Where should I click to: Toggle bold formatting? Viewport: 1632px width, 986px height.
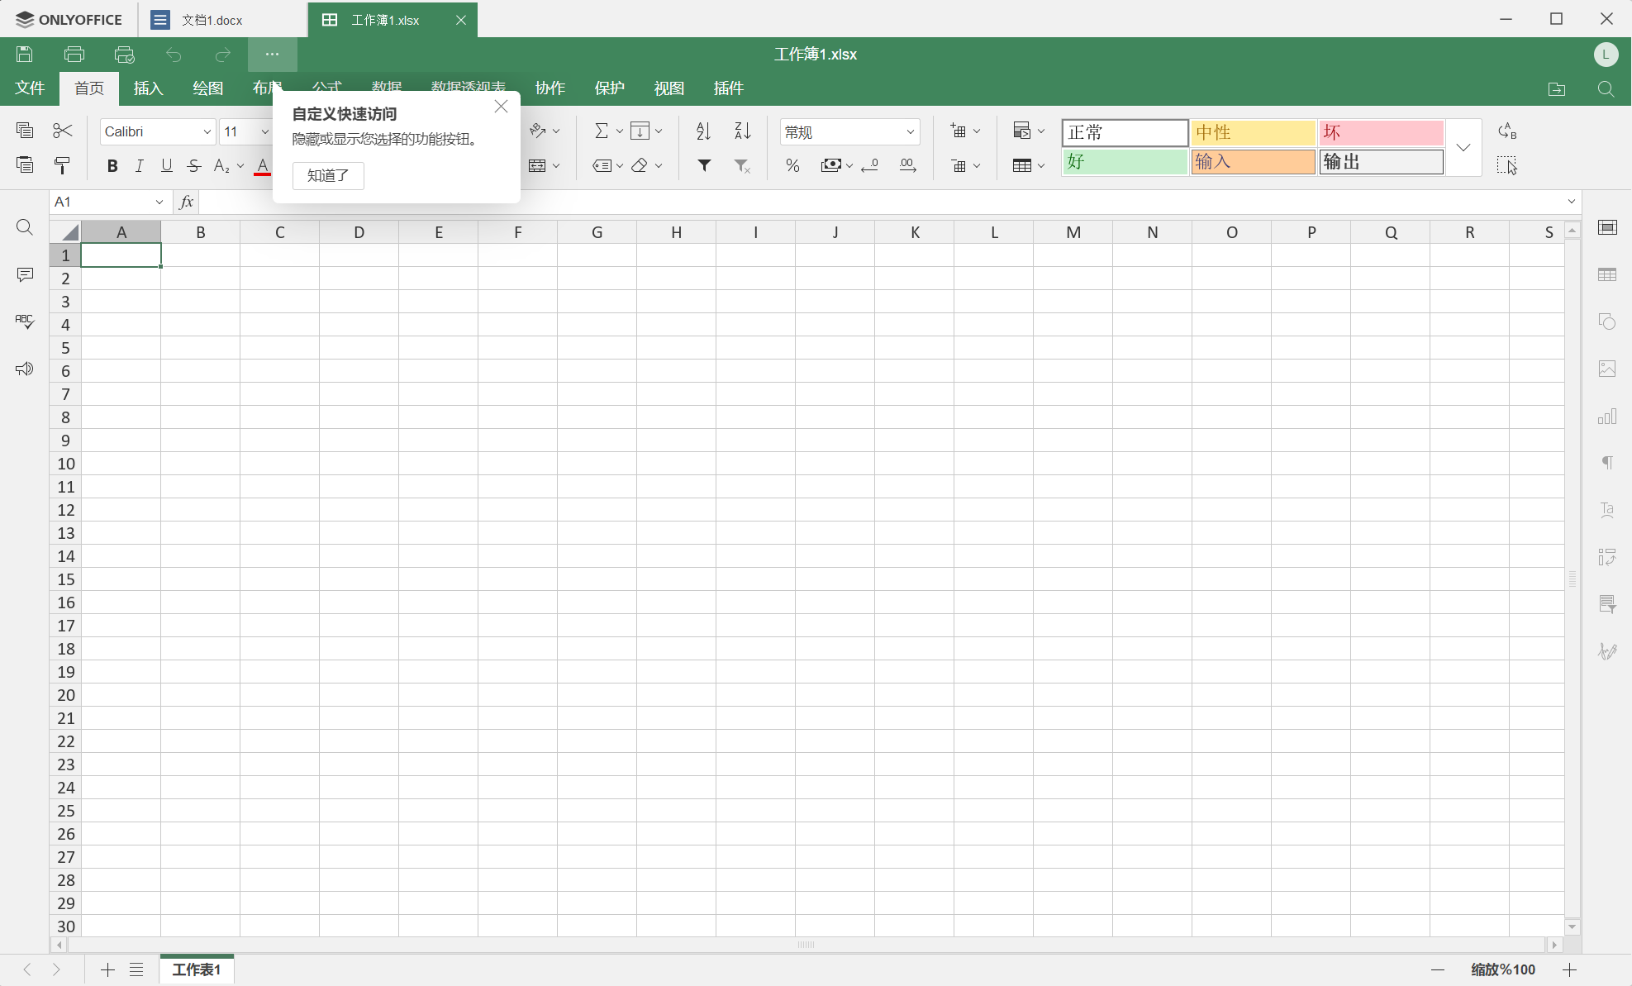[112, 166]
